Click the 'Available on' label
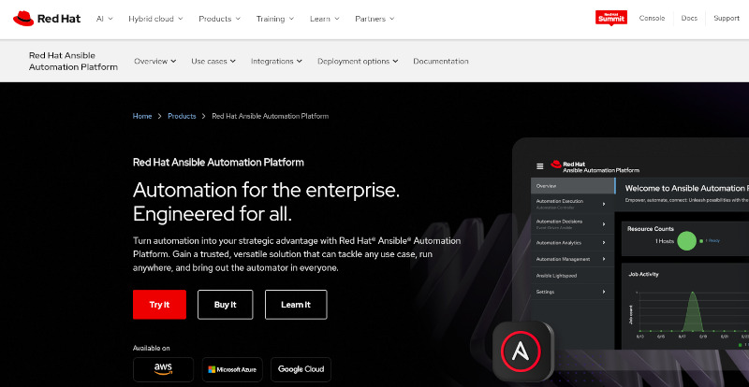This screenshot has height=387, width=749. pyautogui.click(x=151, y=348)
